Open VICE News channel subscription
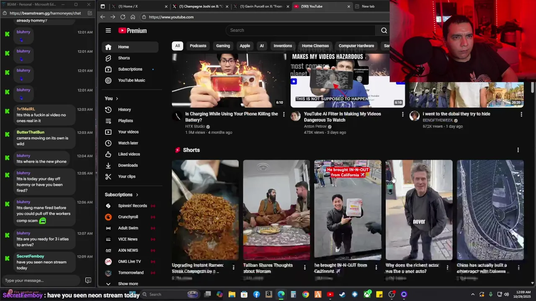Image resolution: width=536 pixels, height=301 pixels. (x=130, y=239)
